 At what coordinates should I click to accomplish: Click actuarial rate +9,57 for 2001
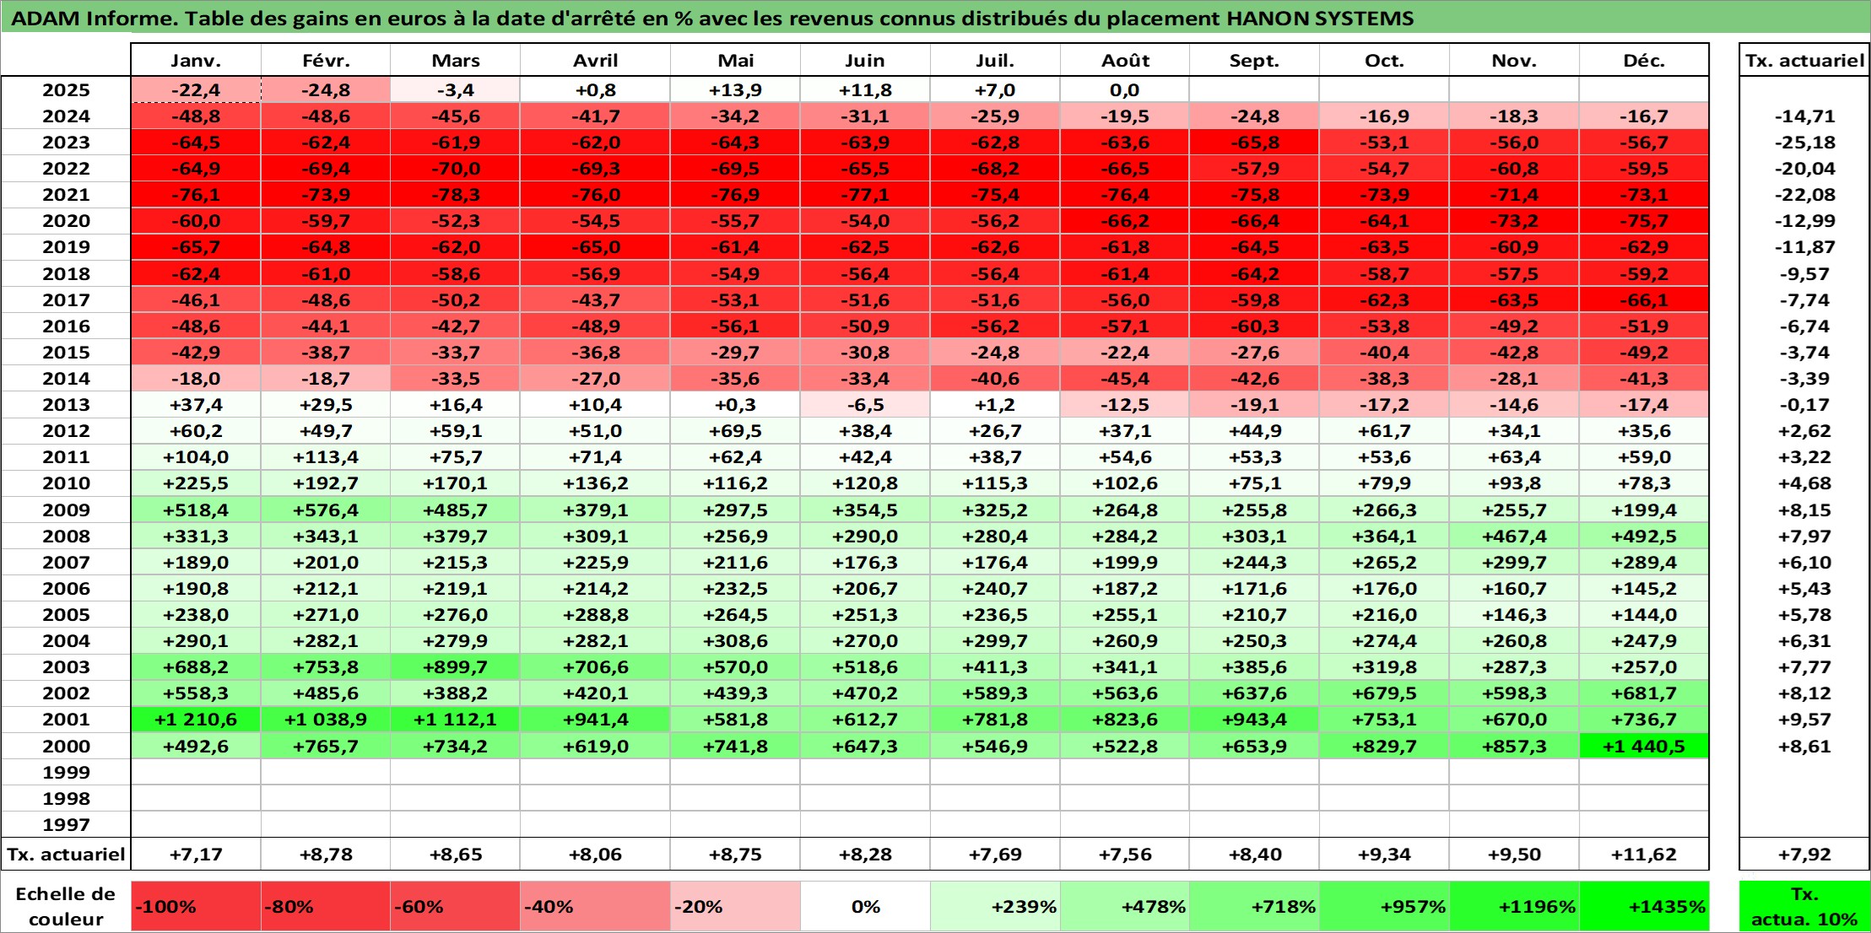click(1804, 720)
